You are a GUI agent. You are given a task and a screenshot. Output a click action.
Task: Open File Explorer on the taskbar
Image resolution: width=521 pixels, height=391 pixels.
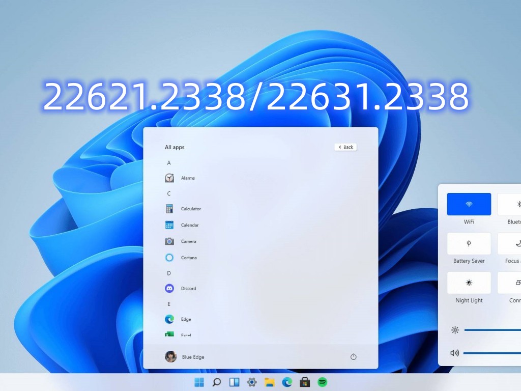270,382
